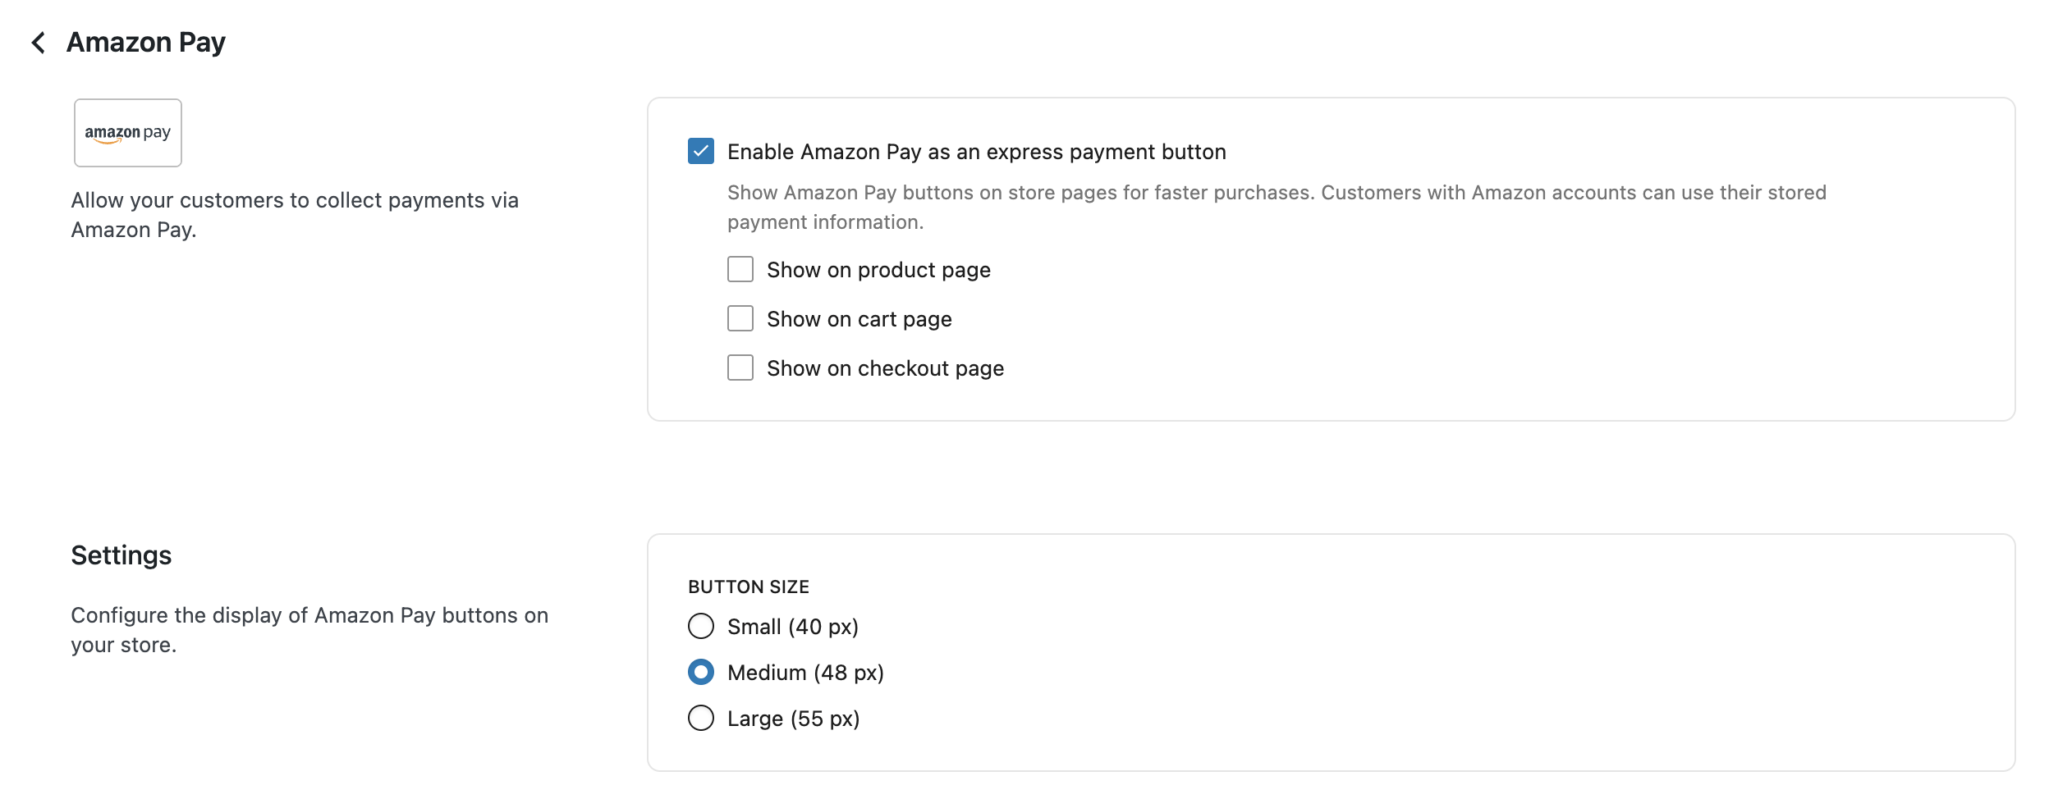Click the Amazon Pay page title
Viewport: 2049px width, 799px height.
point(146,43)
